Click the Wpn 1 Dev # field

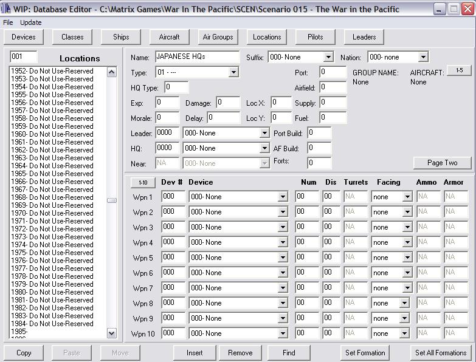pyautogui.click(x=173, y=196)
